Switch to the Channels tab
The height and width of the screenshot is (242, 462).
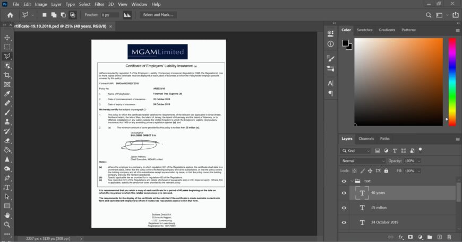(x=366, y=139)
